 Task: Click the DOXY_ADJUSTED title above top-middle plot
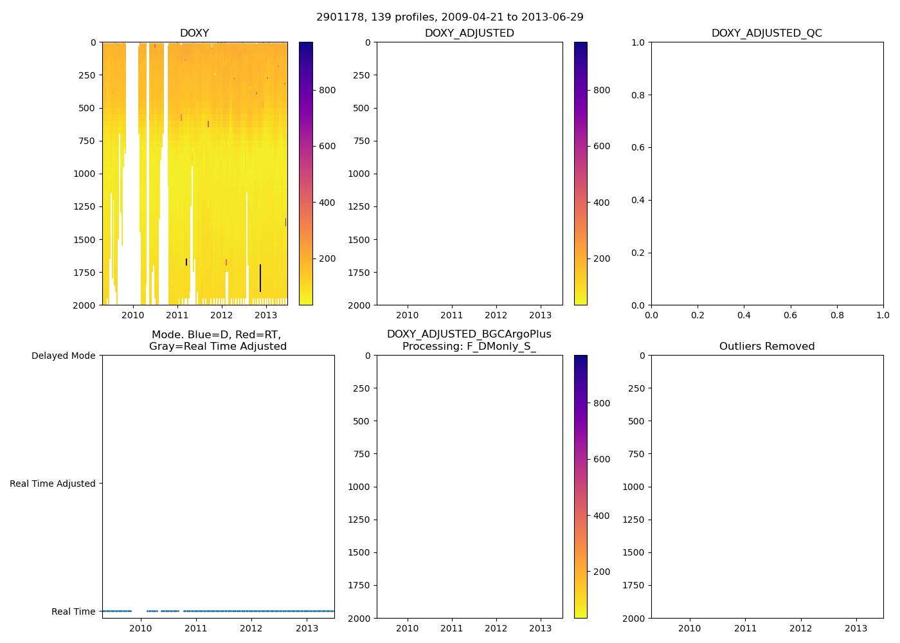tap(469, 33)
